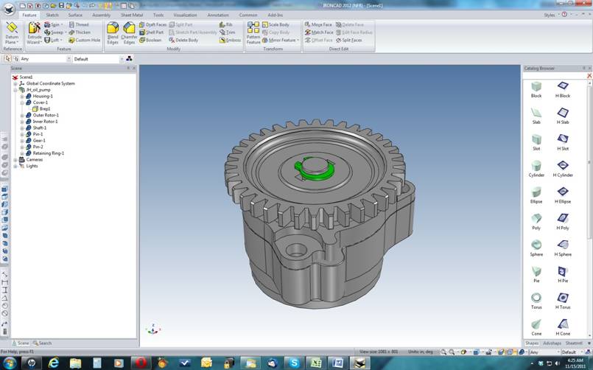Open the Datum Plane dropdown
Image resolution: width=593 pixels, height=370 pixels.
click(13, 39)
